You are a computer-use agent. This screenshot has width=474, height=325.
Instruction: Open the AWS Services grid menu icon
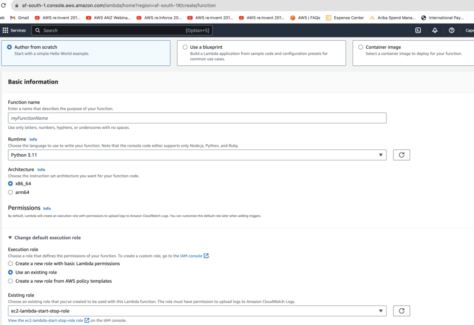click(x=6, y=30)
